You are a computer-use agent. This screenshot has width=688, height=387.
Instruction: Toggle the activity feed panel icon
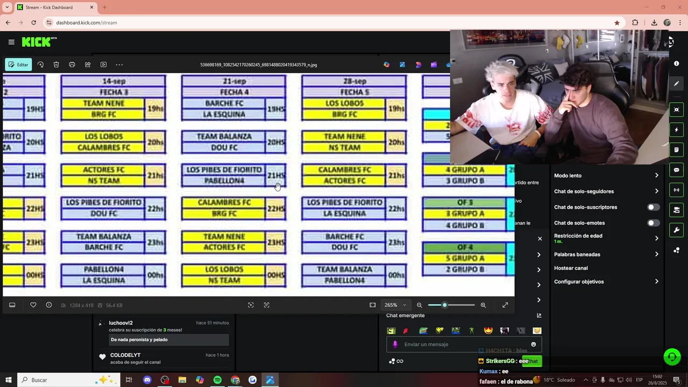(676, 149)
